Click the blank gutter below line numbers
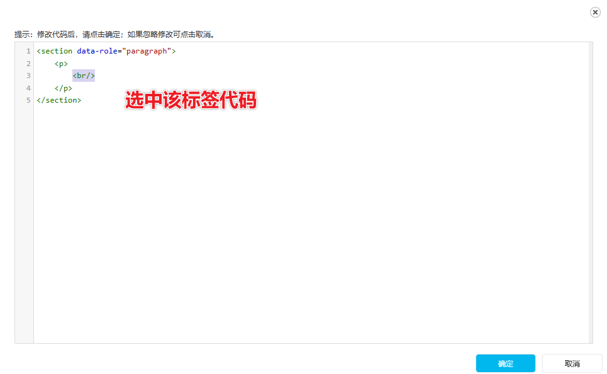This screenshot has width=607, height=374. click(24, 225)
